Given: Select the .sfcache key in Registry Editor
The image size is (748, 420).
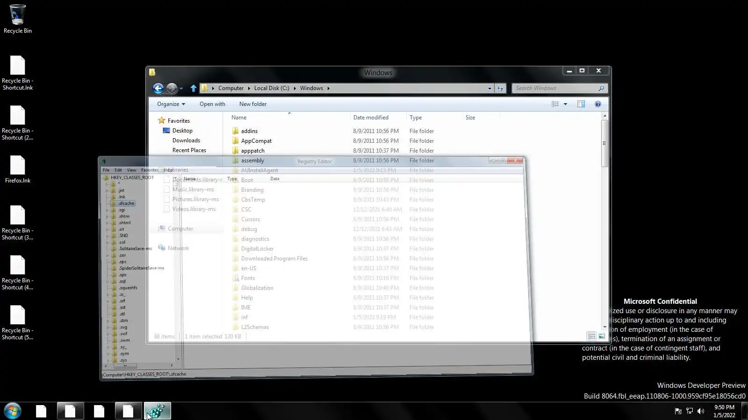Looking at the screenshot, I should (126, 203).
